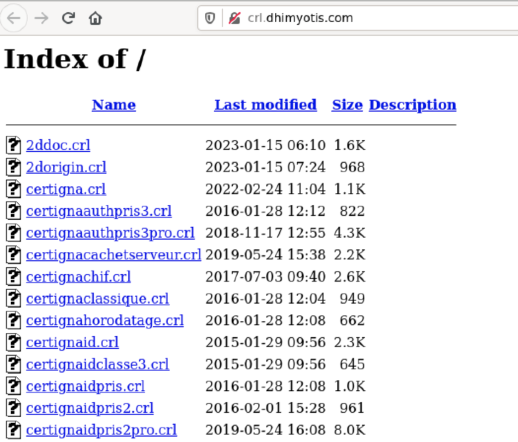The image size is (518, 442).
Task: Sort listing by Description header
Action: tap(412, 105)
